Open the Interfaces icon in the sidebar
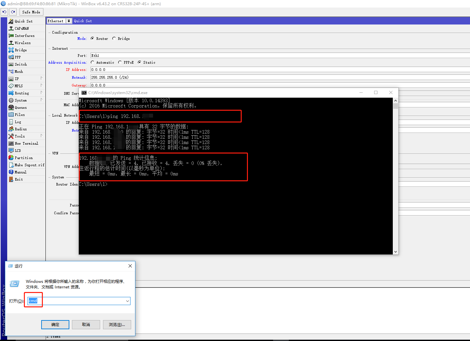This screenshot has width=470, height=341. coord(11,36)
